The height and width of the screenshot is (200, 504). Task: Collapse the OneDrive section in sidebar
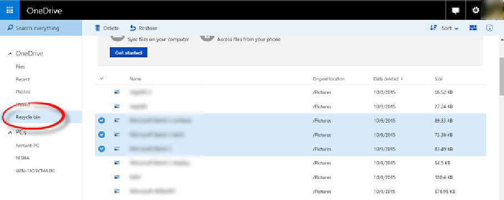click(9, 54)
